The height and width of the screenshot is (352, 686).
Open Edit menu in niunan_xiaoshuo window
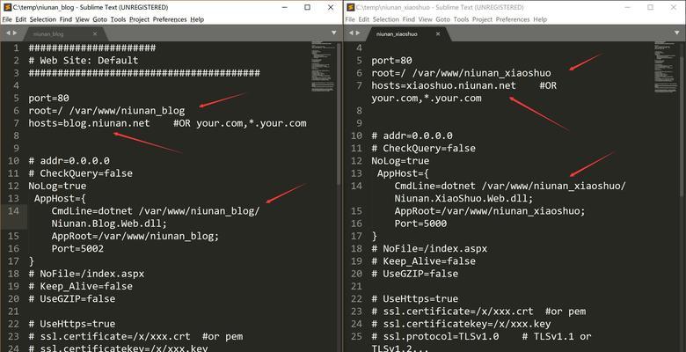pyautogui.click(x=364, y=19)
